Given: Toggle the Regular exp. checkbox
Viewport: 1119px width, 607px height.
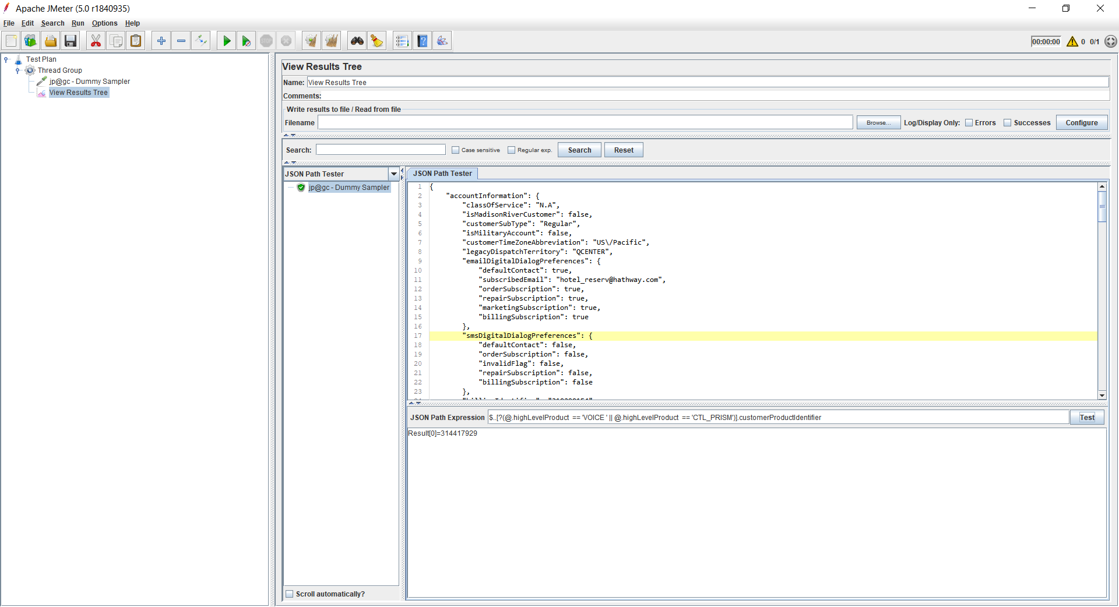Looking at the screenshot, I should 512,150.
